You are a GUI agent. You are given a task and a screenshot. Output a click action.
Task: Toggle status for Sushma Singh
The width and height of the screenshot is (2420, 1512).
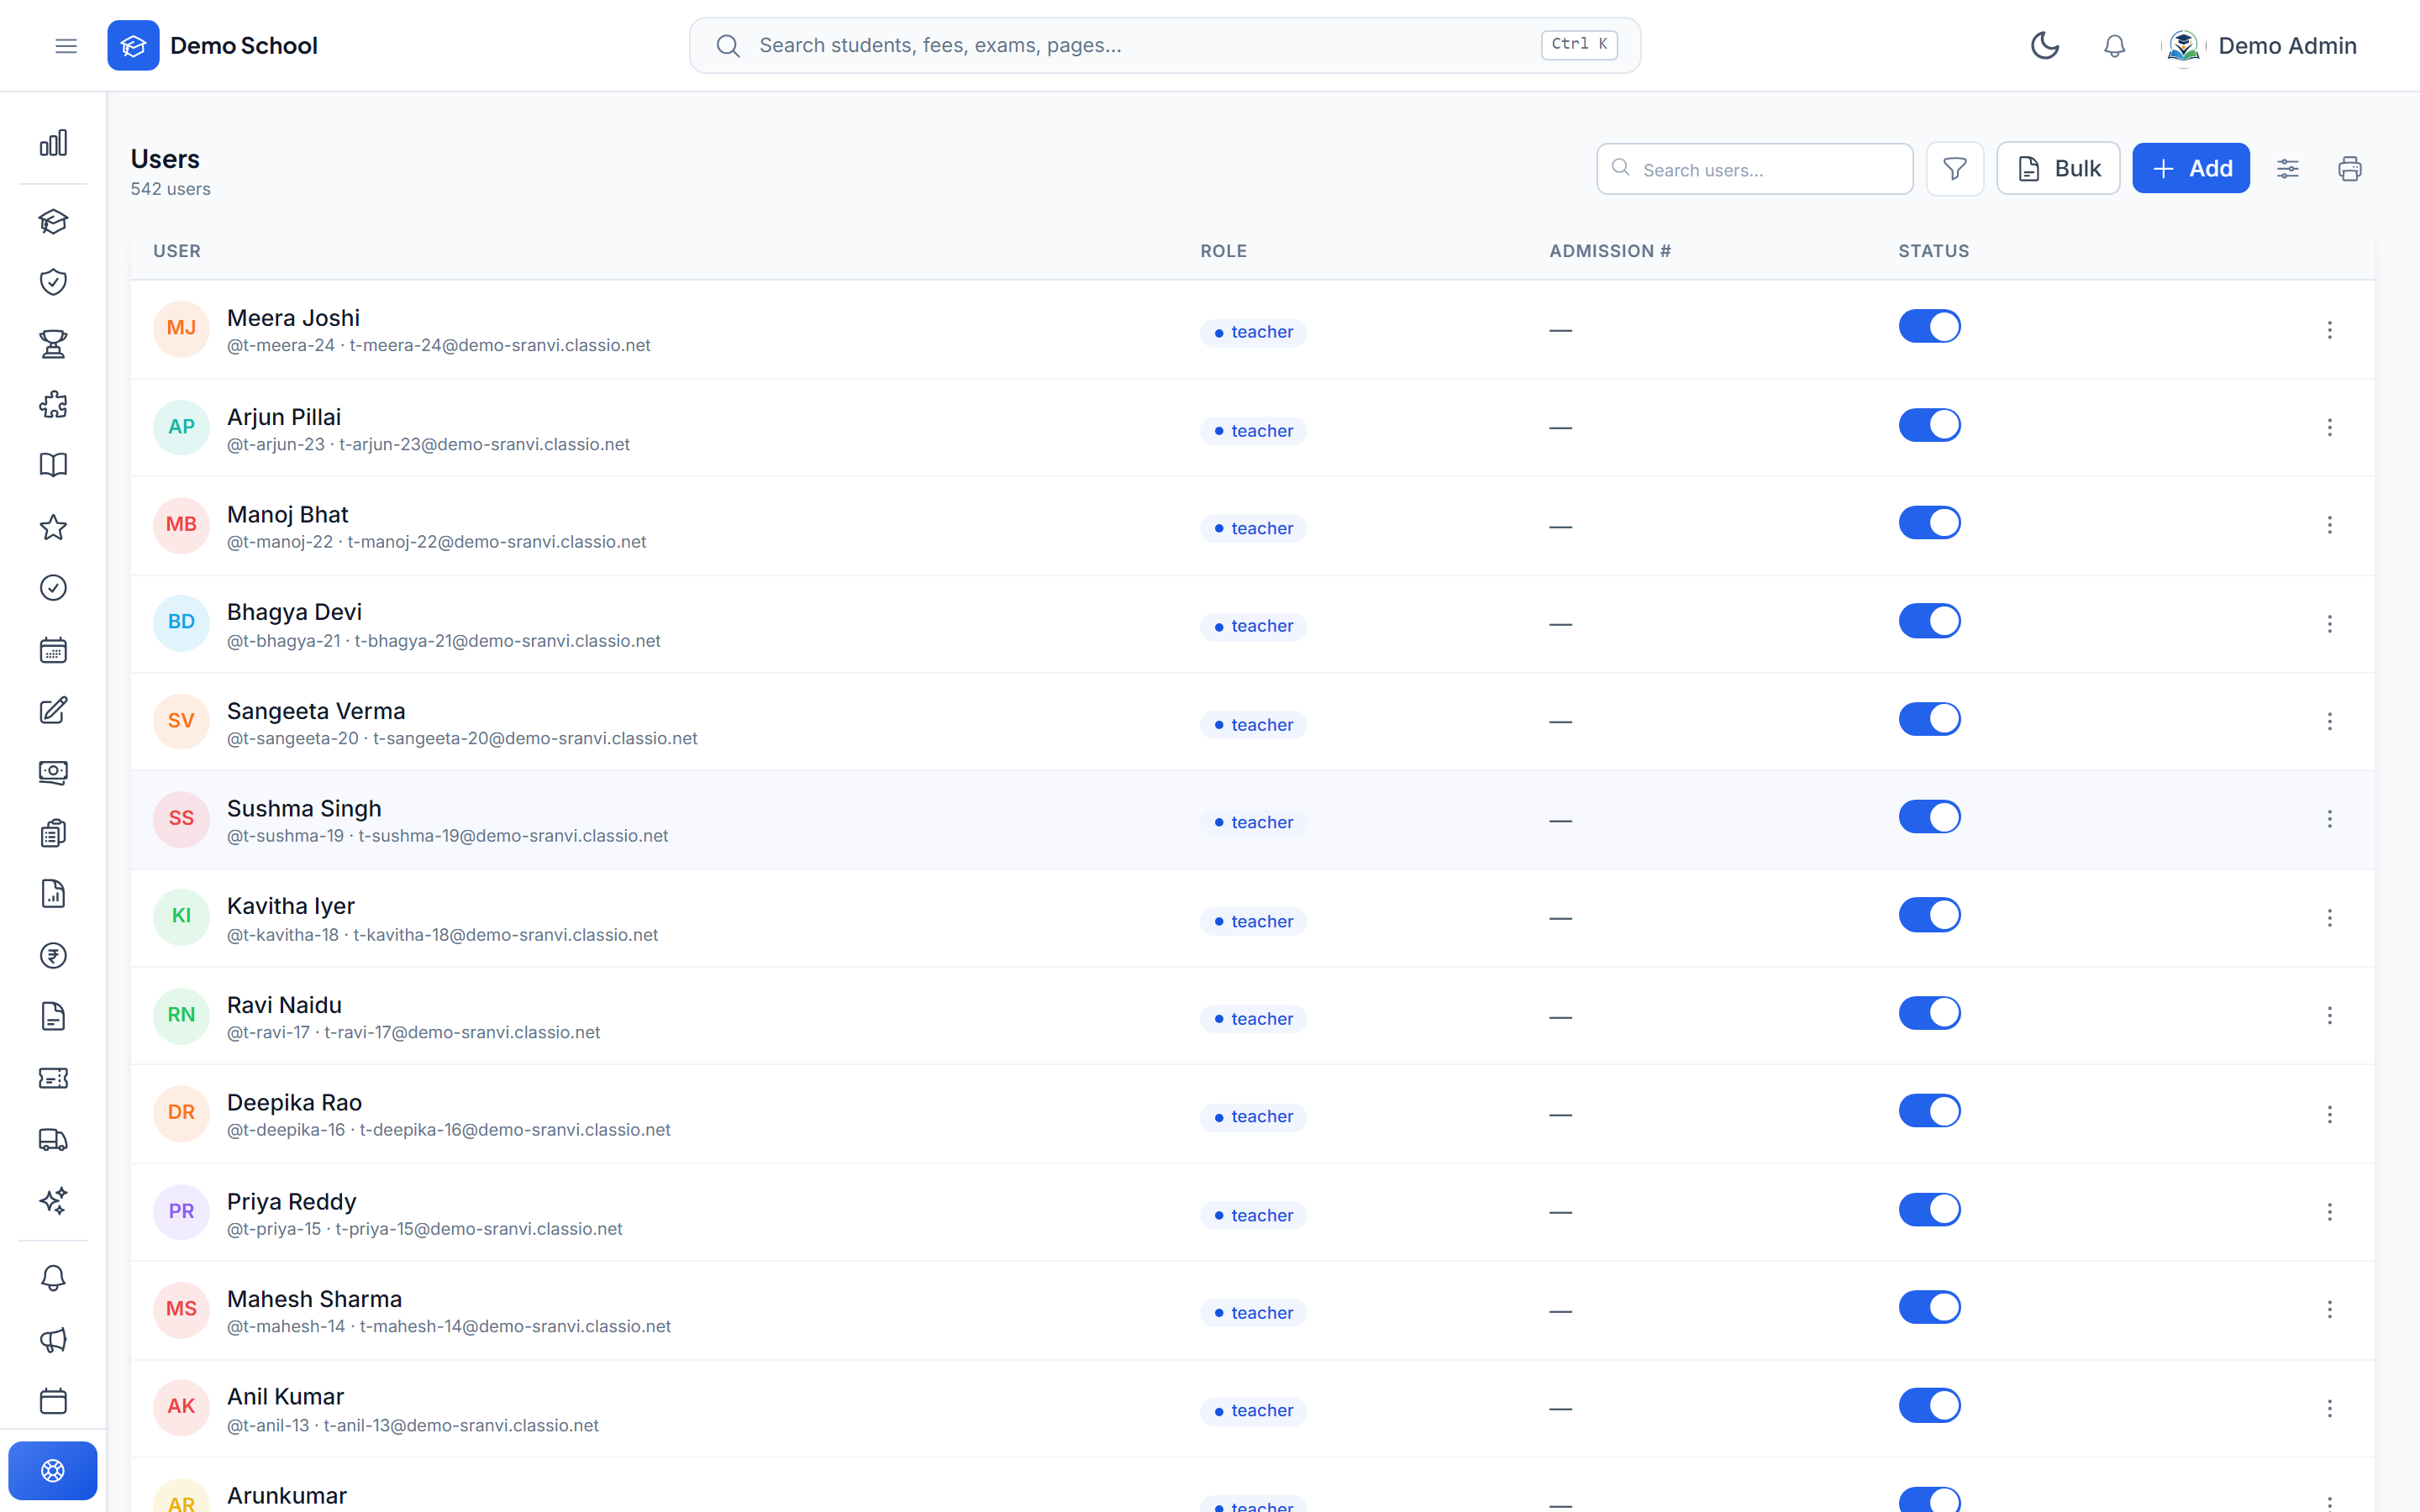(1930, 817)
